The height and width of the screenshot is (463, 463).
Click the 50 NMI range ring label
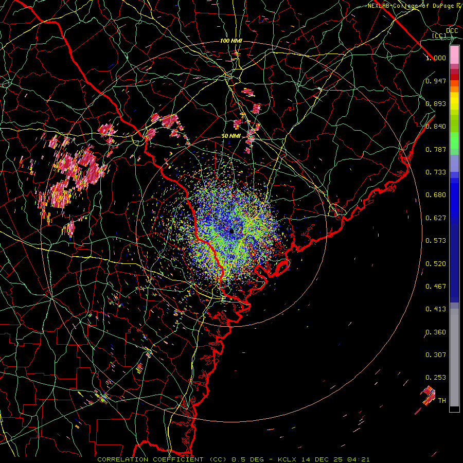pos(231,136)
